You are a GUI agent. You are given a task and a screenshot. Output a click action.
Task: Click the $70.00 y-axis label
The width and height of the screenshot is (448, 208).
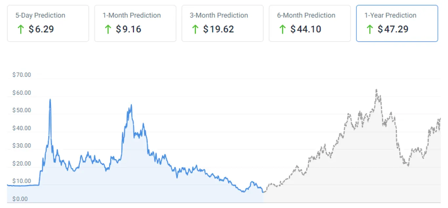pos(22,75)
